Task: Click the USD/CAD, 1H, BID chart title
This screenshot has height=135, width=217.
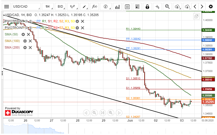Action: pos(18,15)
